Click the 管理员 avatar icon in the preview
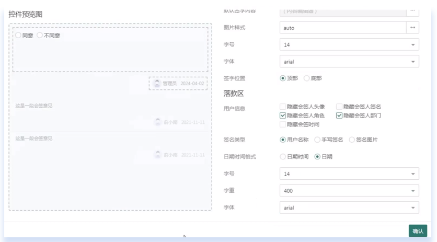This screenshot has width=437, height=242. [157, 83]
